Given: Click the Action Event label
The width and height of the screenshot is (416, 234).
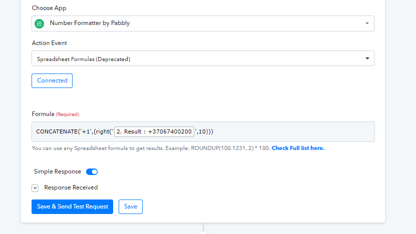Looking at the screenshot, I should (x=50, y=43).
